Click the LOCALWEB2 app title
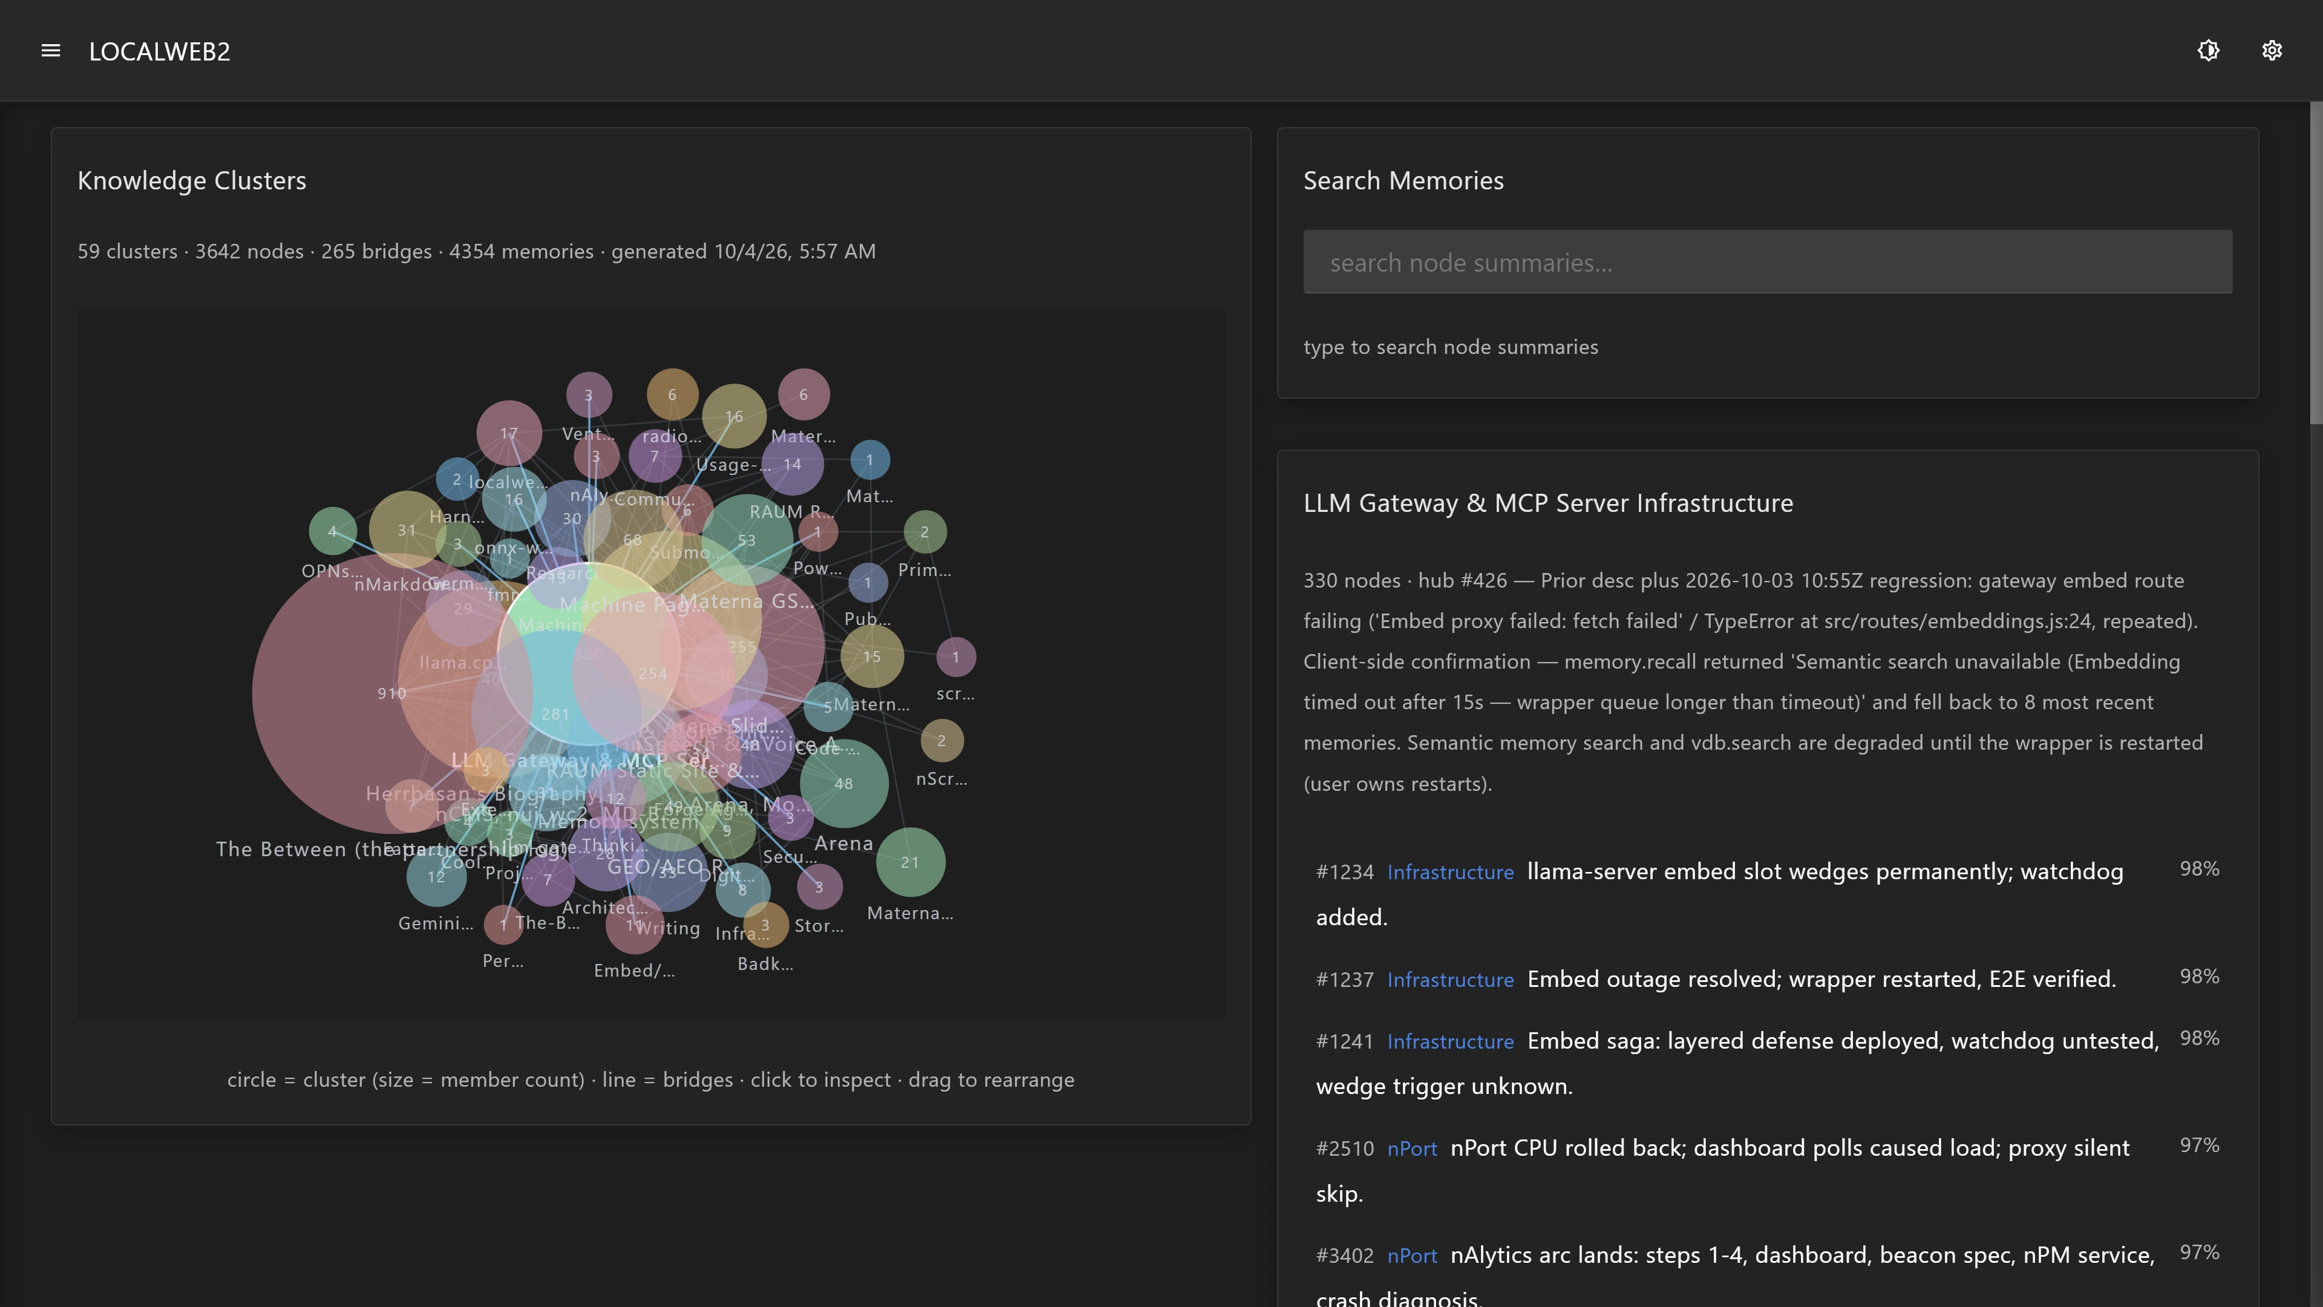This screenshot has width=2323, height=1307. point(160,51)
